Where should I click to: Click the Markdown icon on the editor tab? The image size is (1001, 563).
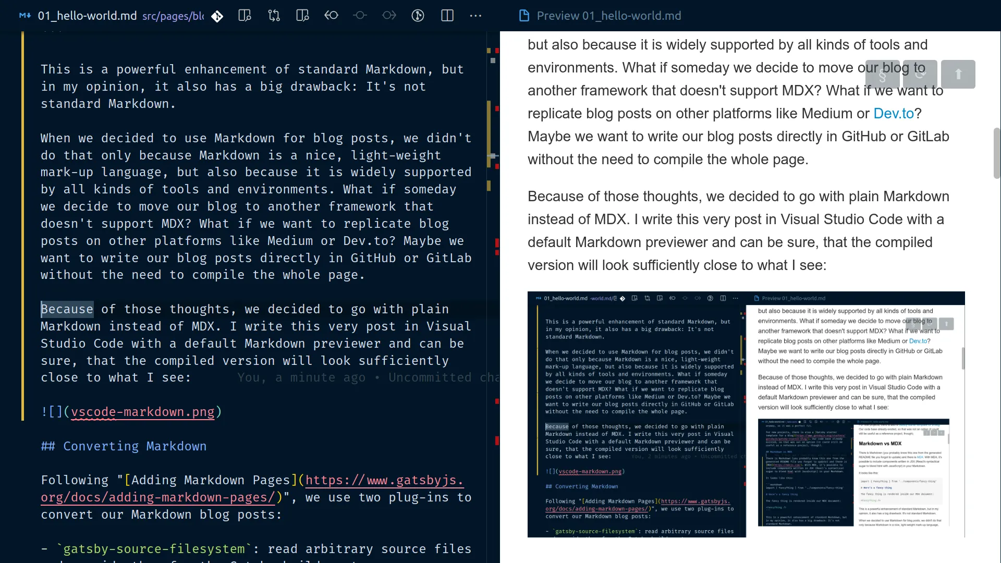click(x=24, y=16)
